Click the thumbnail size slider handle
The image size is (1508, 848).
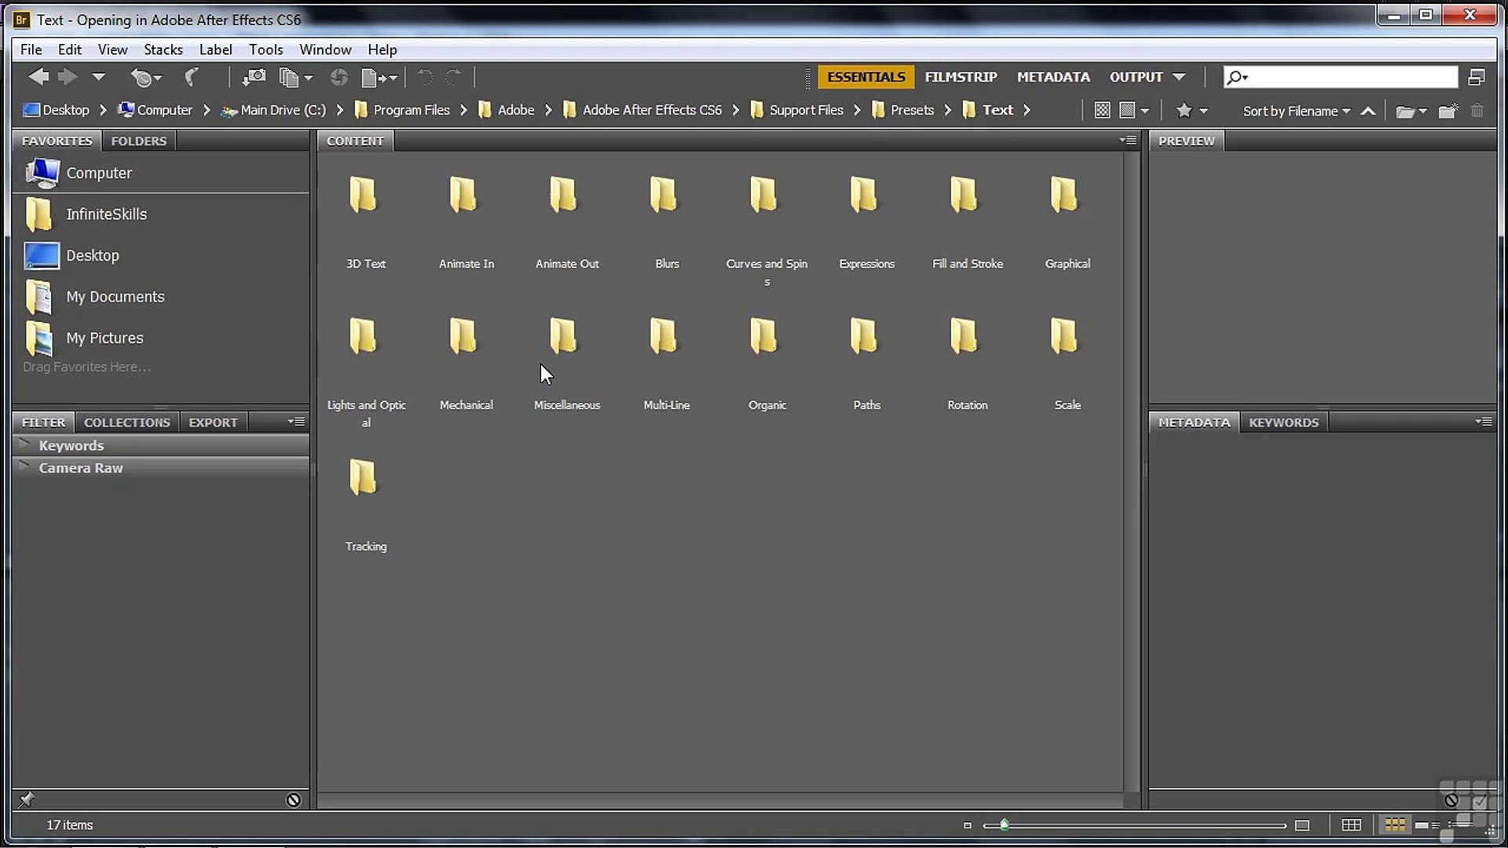[x=1004, y=824]
